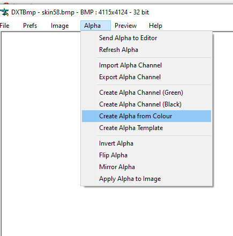Select Create Alpha Channel (Black)
233x236 pixels.
click(146, 104)
